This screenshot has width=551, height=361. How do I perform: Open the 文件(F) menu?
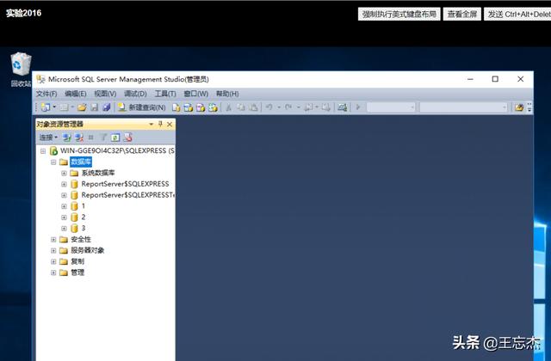tap(46, 94)
